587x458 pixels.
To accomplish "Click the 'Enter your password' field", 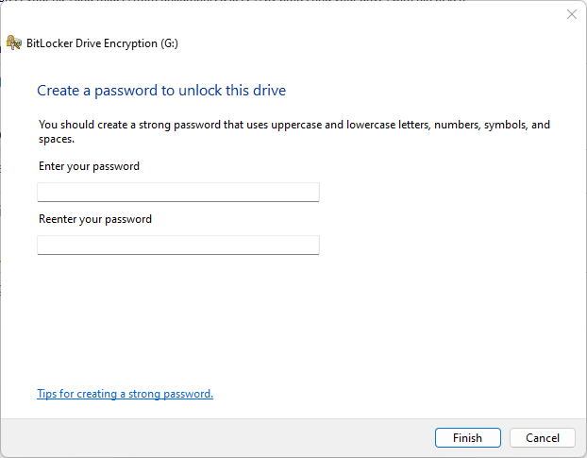I will (178, 192).
